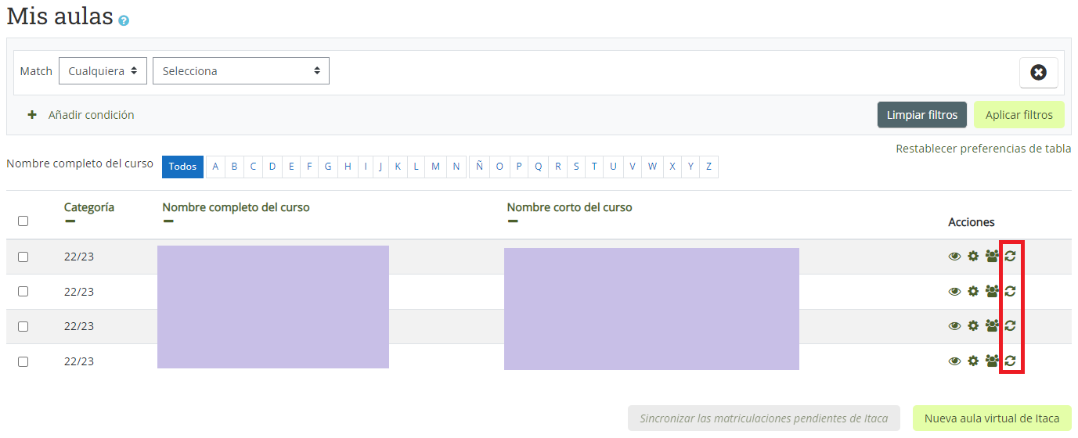
Task: Toggle the select-all checkbox in table header
Action: tap(23, 221)
